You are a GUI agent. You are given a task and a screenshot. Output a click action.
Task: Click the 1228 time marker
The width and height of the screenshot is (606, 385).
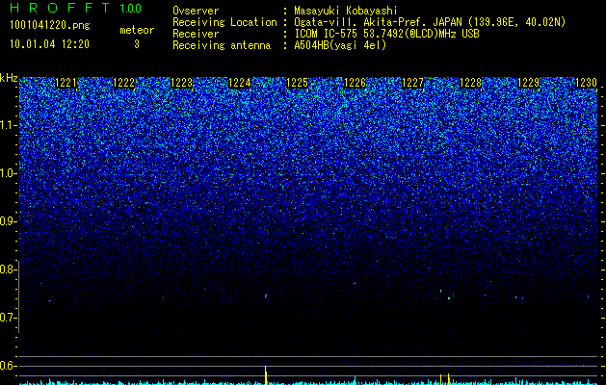471,83
